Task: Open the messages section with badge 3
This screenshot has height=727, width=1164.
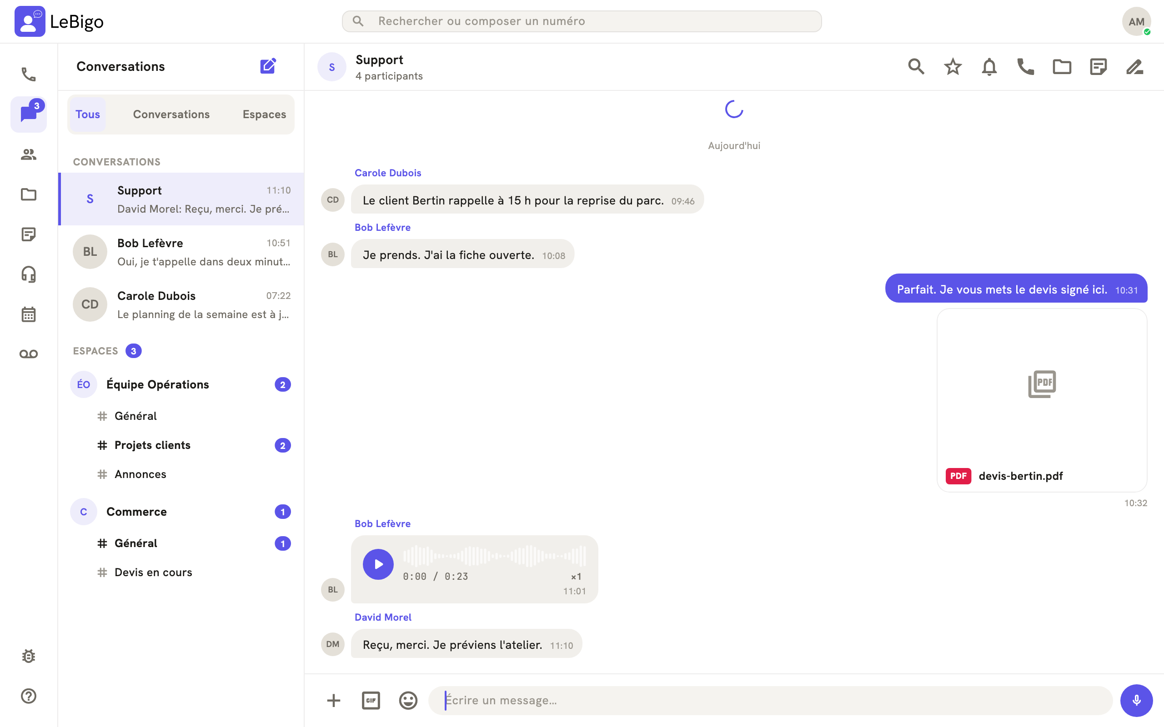Action: (x=28, y=114)
